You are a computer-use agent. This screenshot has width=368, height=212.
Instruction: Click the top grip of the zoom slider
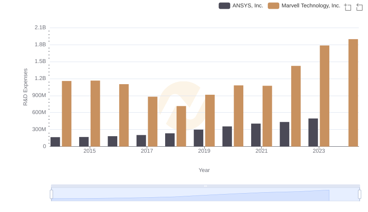pyautogui.click(x=205, y=186)
